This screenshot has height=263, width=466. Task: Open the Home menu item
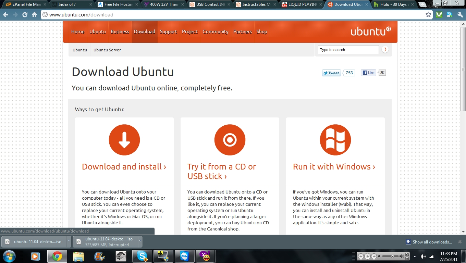coord(78,32)
